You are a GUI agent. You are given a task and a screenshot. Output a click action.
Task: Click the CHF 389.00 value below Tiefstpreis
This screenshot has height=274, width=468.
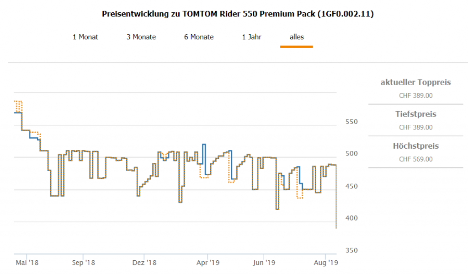415,128
